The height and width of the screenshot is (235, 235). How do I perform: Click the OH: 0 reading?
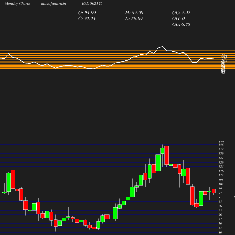coord(179,19)
